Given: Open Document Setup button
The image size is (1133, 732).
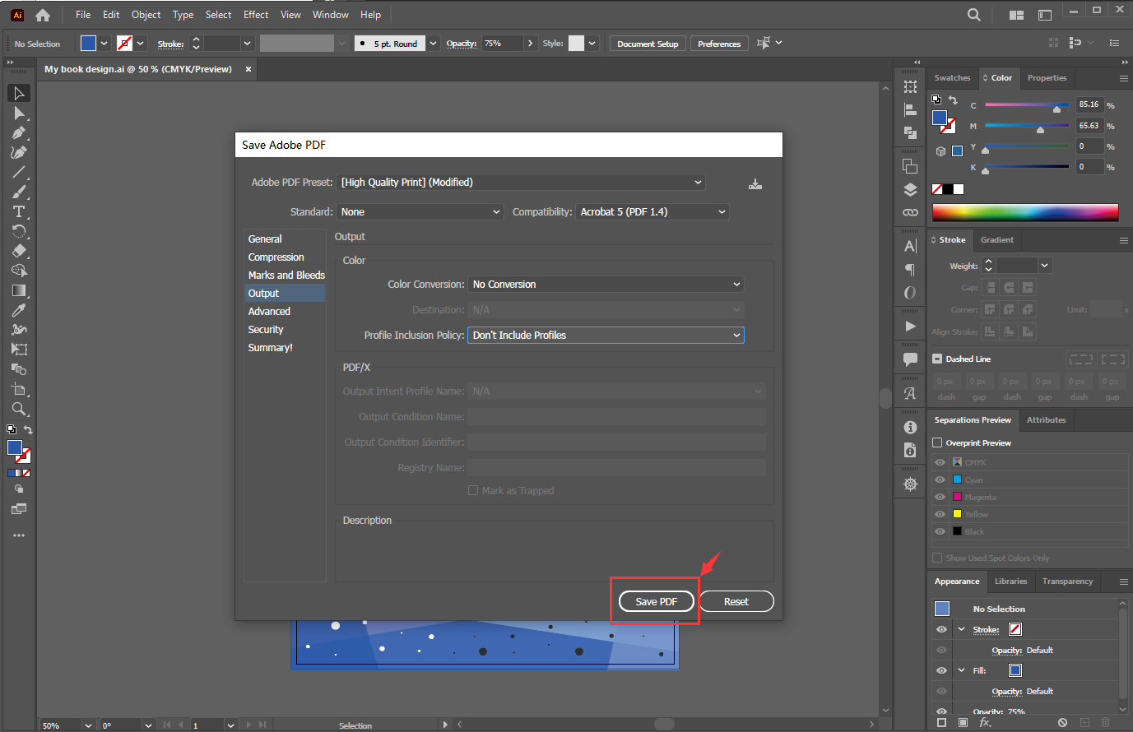Looking at the screenshot, I should pyautogui.click(x=648, y=44).
